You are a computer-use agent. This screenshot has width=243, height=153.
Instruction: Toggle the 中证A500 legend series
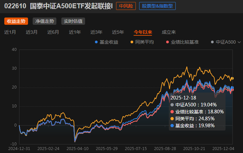[x=223, y=42]
